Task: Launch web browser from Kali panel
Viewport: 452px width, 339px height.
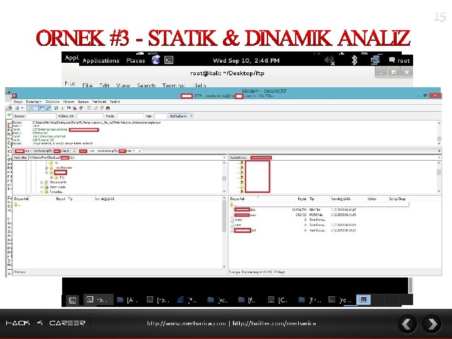Action: click(x=156, y=60)
